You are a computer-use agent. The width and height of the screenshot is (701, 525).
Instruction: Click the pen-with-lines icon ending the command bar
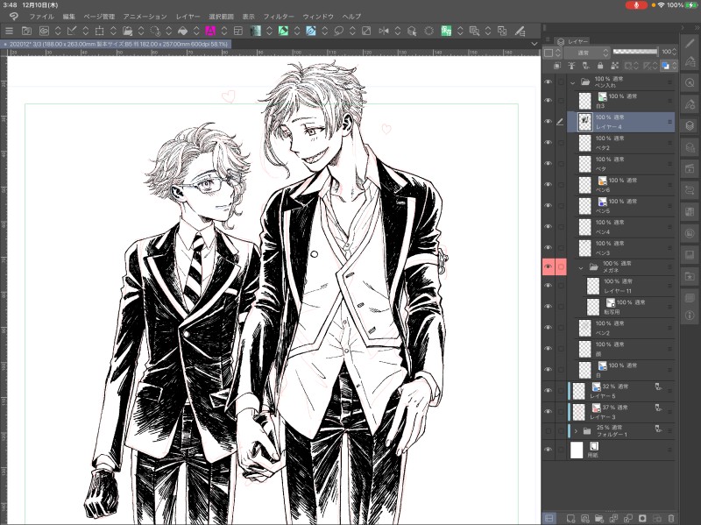tap(520, 31)
